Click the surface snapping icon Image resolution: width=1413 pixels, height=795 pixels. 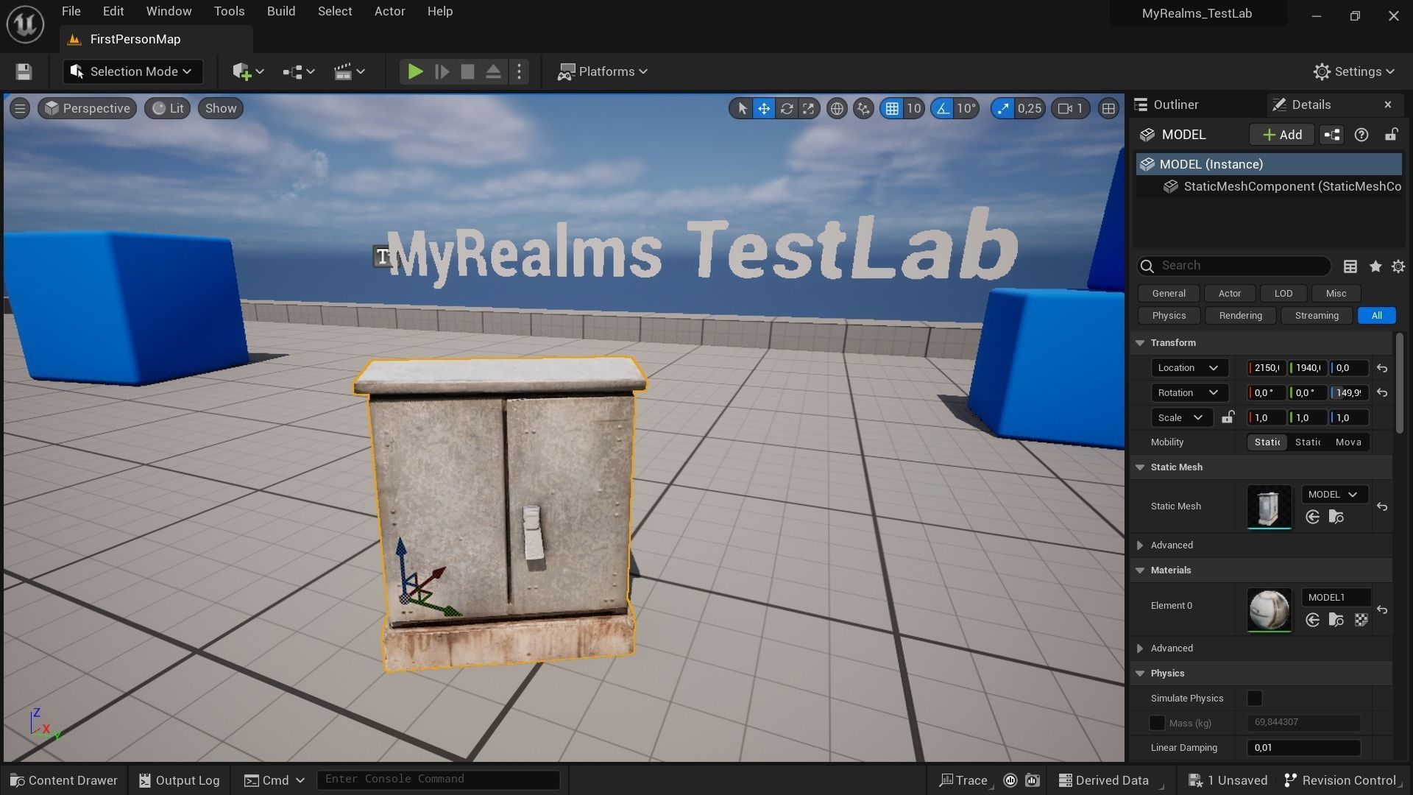point(863,109)
